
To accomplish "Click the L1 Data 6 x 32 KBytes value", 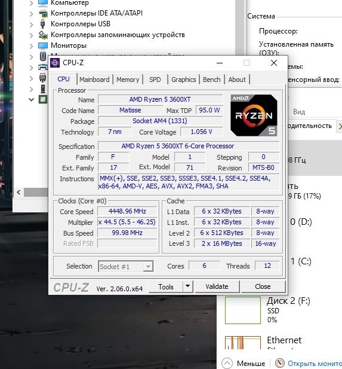I will (222, 211).
